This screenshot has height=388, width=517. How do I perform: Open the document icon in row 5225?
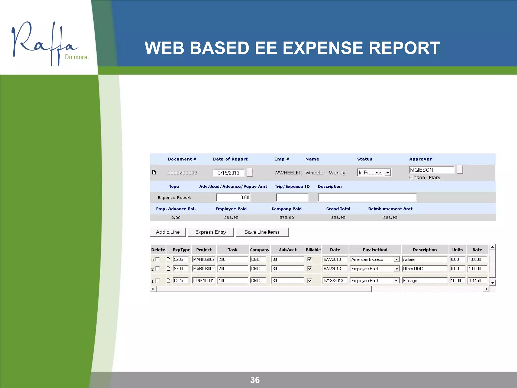[x=168, y=280]
